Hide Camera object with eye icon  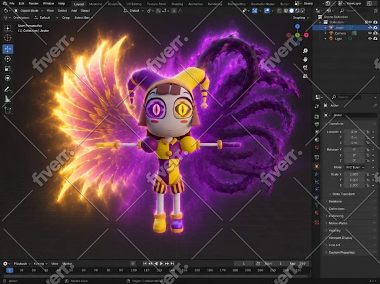(x=370, y=33)
